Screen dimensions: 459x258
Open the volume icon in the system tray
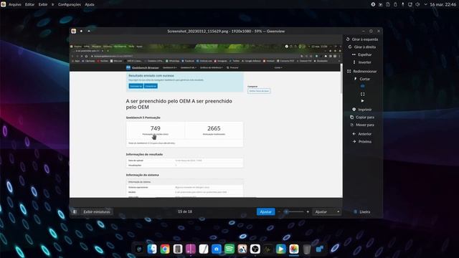pyautogui.click(x=417, y=4)
